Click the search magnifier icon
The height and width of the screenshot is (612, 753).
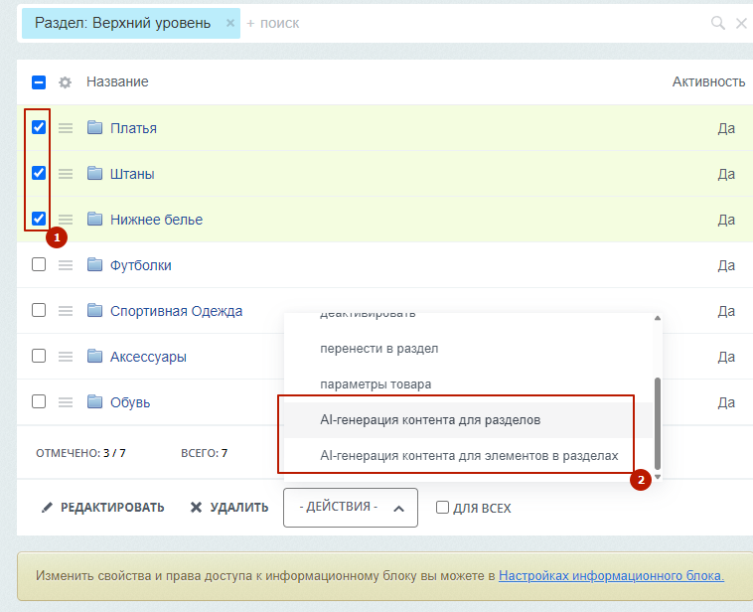click(x=717, y=23)
